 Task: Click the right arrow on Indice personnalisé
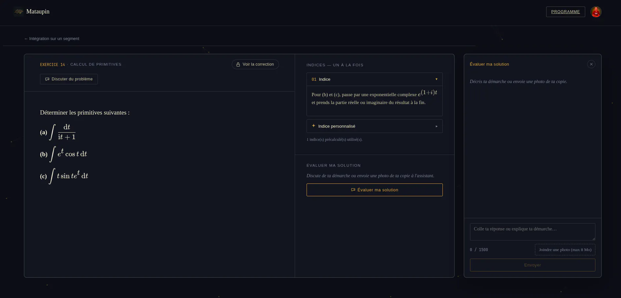437,126
